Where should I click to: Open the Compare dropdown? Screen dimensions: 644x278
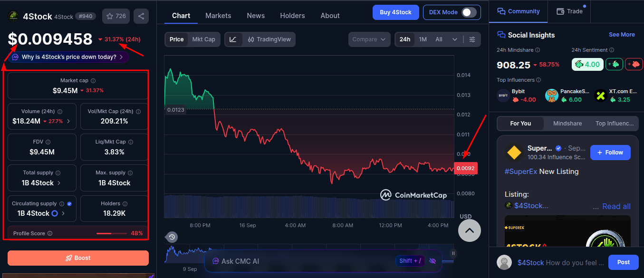[x=369, y=39]
